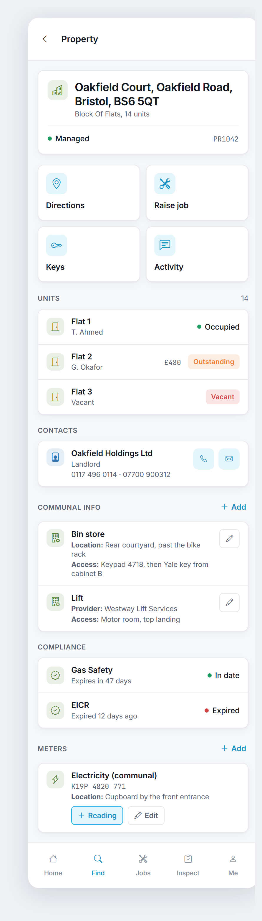The image size is (262, 921).
Task: Click the Occupied status on Flat 1
Action: tap(218, 327)
